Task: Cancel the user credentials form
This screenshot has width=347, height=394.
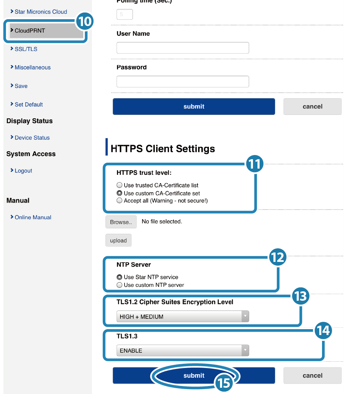Action: pos(313,106)
